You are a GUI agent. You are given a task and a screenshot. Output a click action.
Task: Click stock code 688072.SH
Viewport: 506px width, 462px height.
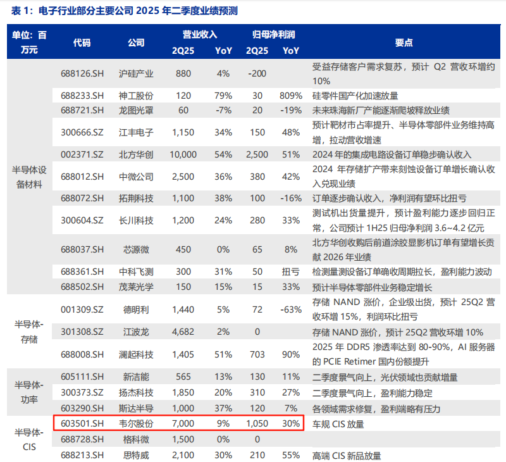(x=82, y=198)
